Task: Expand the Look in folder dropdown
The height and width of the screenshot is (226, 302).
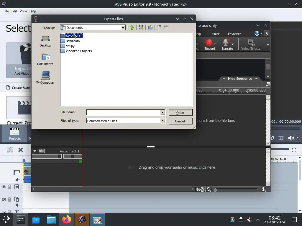Action: [x=123, y=28]
